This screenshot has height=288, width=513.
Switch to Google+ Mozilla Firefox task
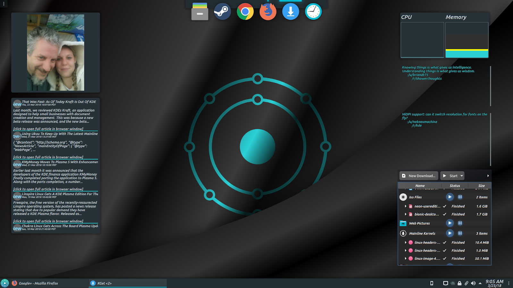click(x=50, y=283)
